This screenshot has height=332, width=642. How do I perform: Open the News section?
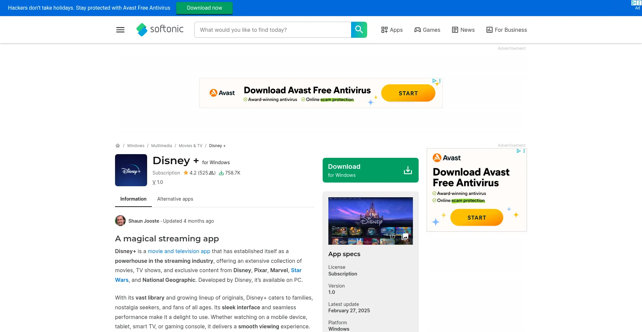[463, 30]
